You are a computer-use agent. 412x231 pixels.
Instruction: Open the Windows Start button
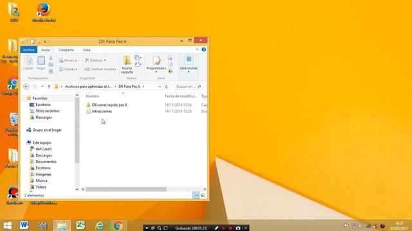(x=8, y=225)
